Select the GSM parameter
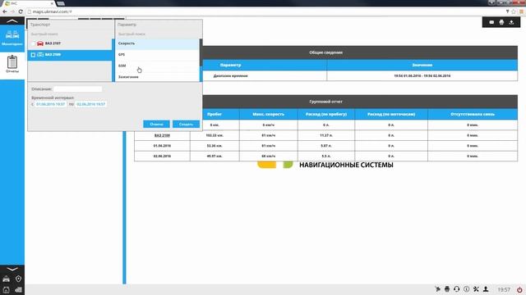This screenshot has height=295, width=526. (157, 66)
